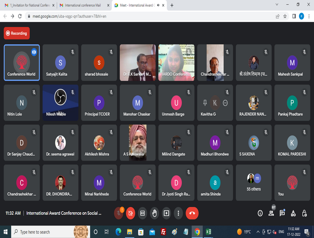Reload the Meet page
Screen dimensions: 314x238
click(20, 16)
